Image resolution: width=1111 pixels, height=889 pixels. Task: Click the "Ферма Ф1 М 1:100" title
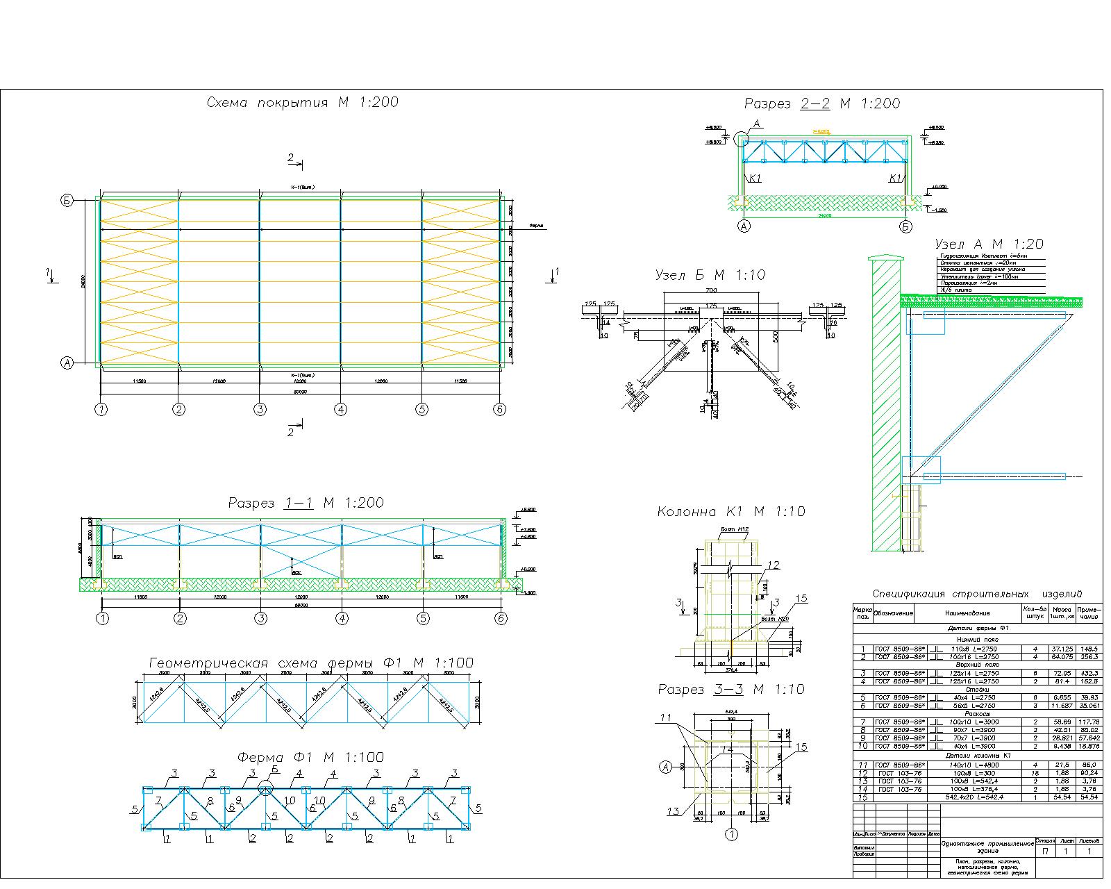310,757
